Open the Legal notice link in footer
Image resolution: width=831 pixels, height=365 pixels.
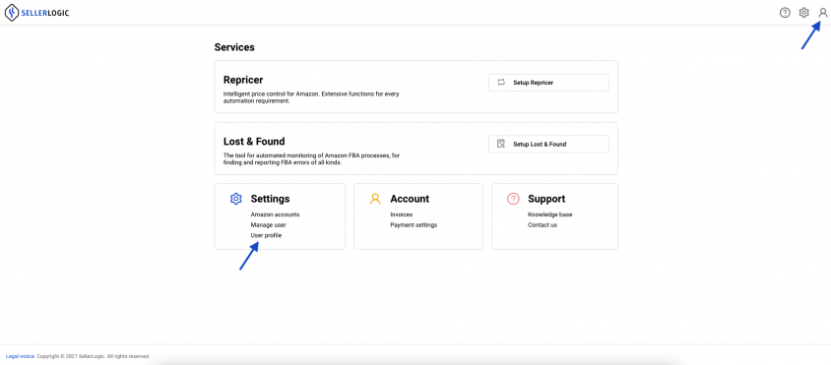(20, 356)
